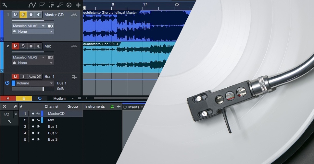The image size is (314, 164).
Task: Open the tempo track clock icon
Action: coord(69,5)
